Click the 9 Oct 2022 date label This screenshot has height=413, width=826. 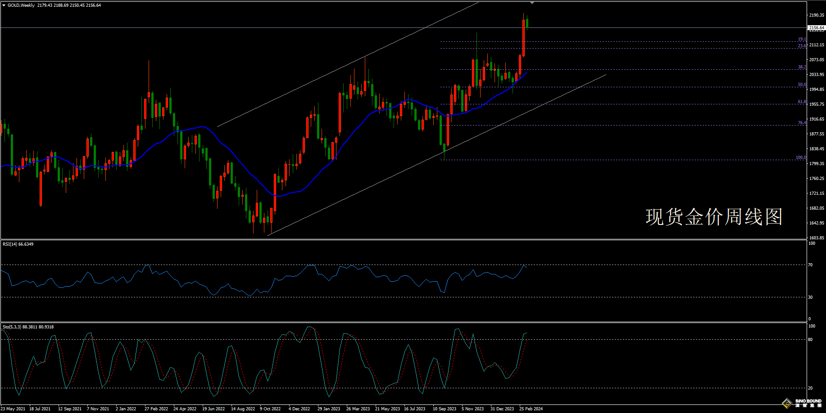(270, 409)
